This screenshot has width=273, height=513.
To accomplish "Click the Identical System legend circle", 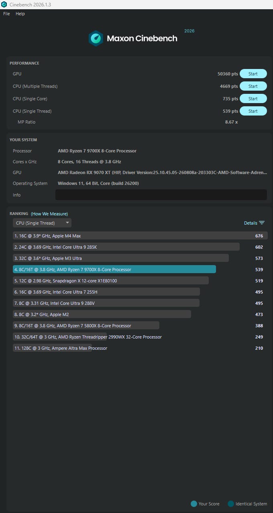I will (x=231, y=504).
